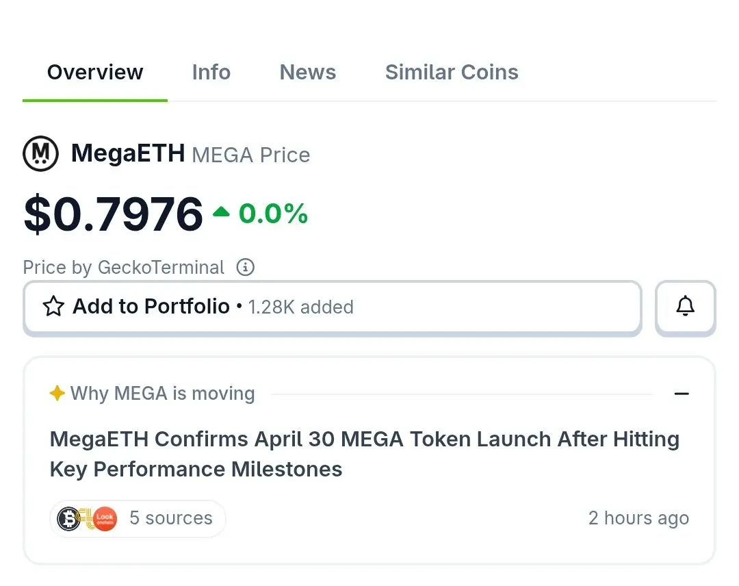Click the info icon beside GeckoTerminal
The width and height of the screenshot is (739, 586).
point(245,267)
